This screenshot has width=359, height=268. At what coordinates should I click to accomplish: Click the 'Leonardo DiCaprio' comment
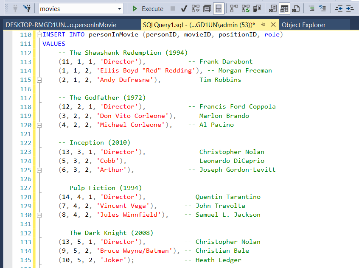click(x=226, y=161)
